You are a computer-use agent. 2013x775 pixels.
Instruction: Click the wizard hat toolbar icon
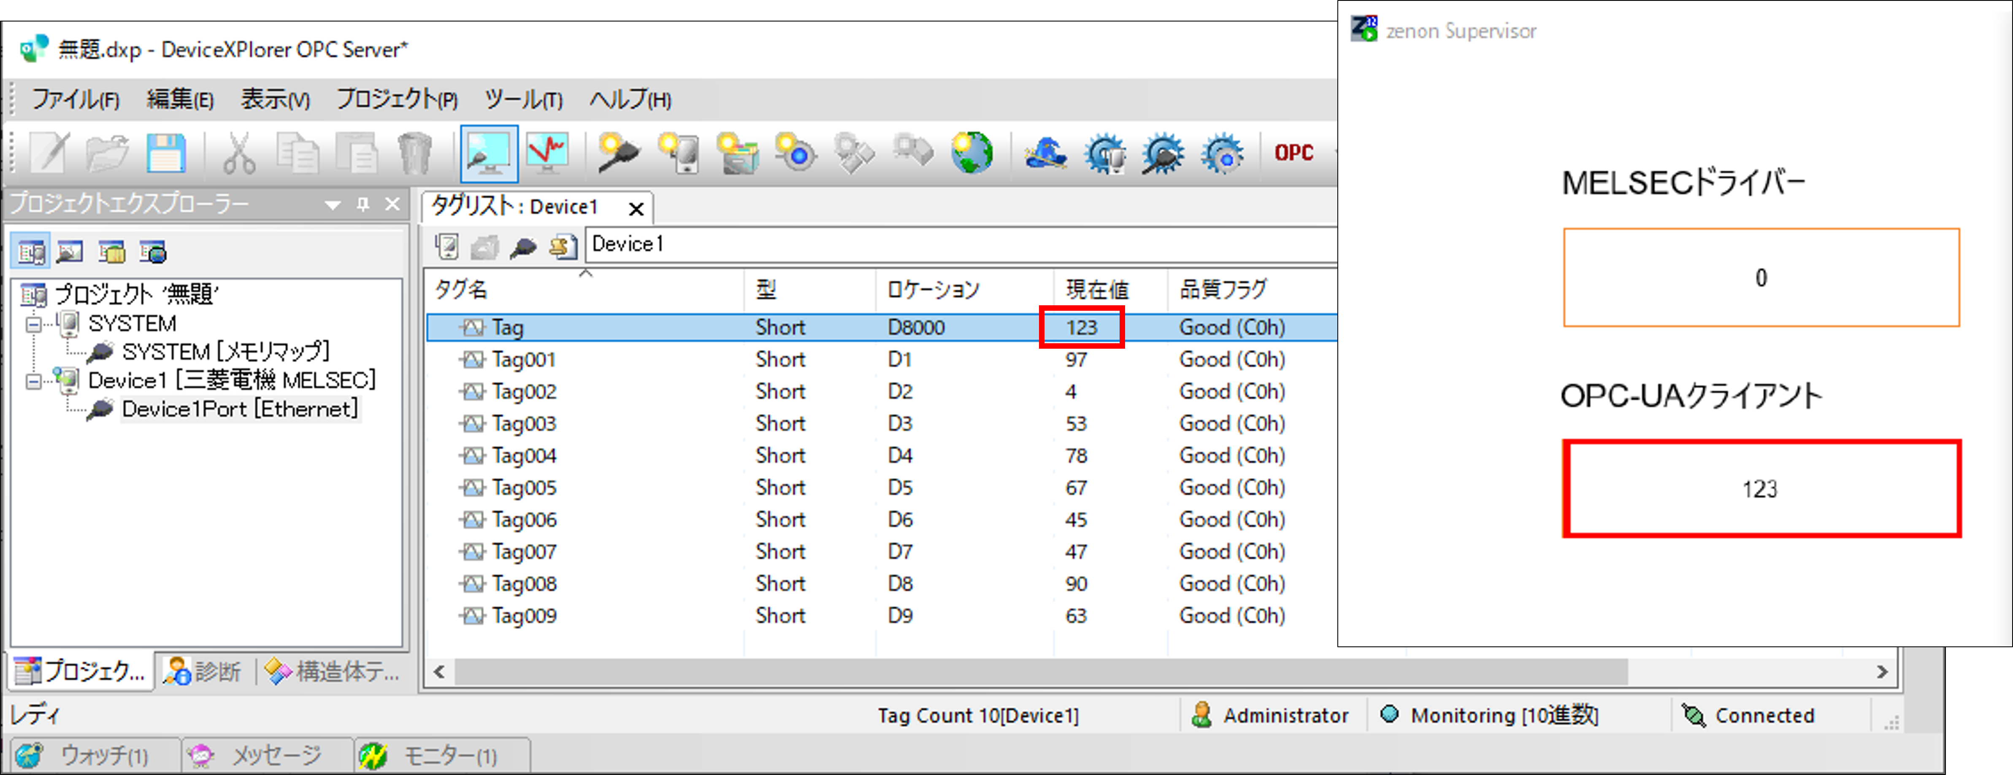[x=1046, y=153]
